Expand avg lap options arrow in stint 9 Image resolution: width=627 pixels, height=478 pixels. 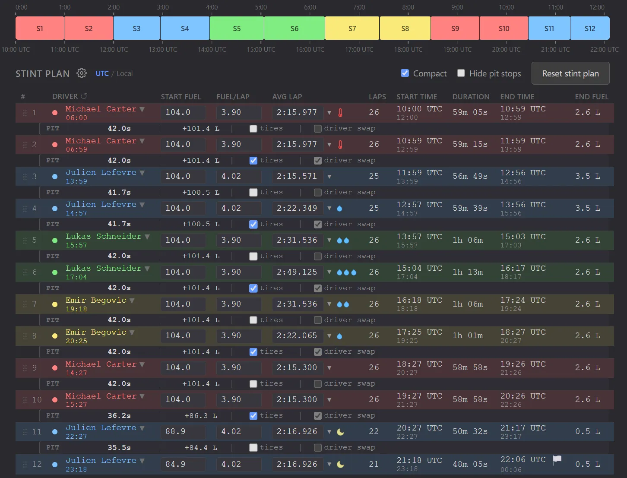pos(329,368)
